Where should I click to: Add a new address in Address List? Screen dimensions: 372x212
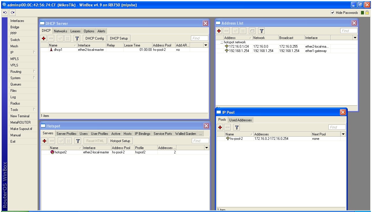[x=219, y=31]
